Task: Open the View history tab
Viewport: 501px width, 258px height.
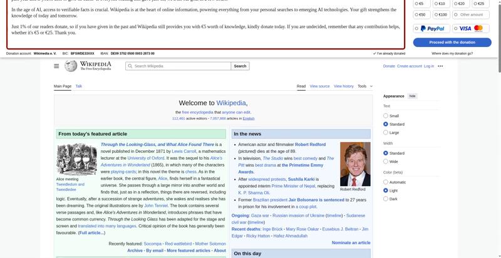Action: tap(343, 86)
